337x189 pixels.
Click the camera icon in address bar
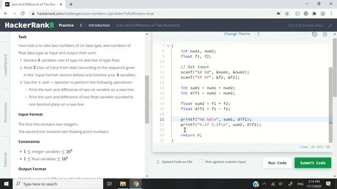point(279,14)
